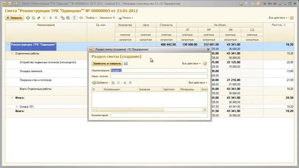This screenshot has width=299, height=168.
Task: Click the move down arrow in estimate toolbar
Action: pos(56,18)
